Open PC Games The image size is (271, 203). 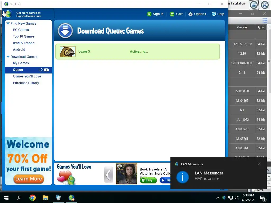[21, 30]
